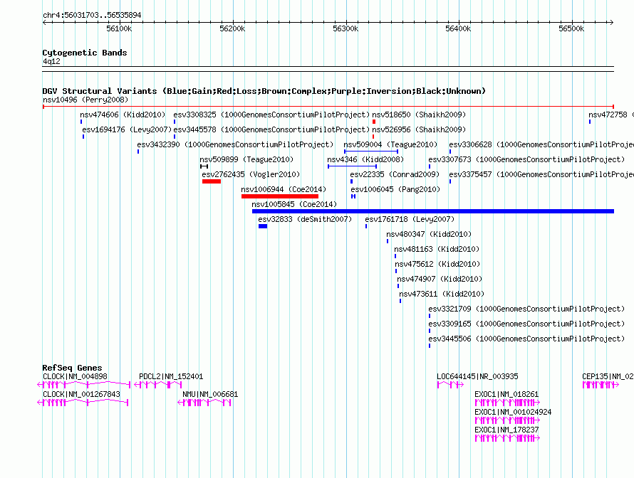
Task: Select nsv509899 (Teague2010) label
Action: point(246,159)
